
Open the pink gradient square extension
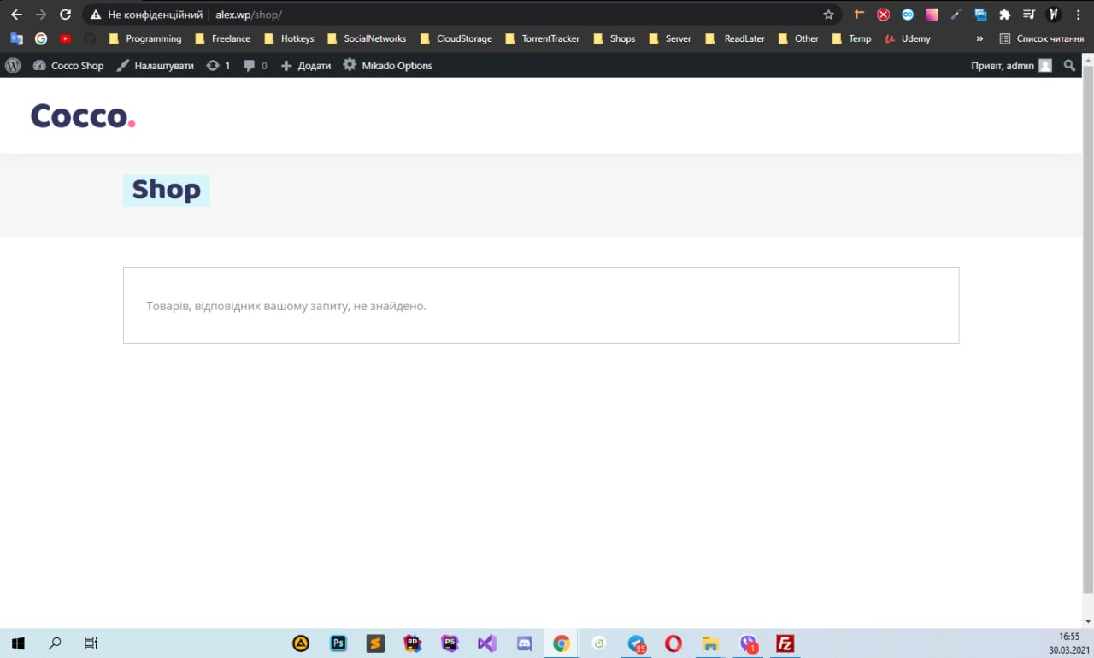tap(932, 15)
